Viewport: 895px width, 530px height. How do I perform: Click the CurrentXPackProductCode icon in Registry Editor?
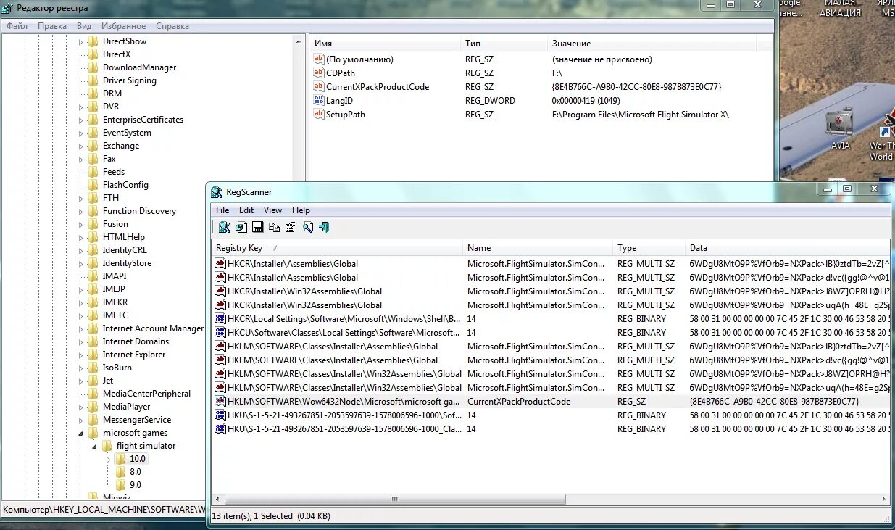(x=319, y=86)
